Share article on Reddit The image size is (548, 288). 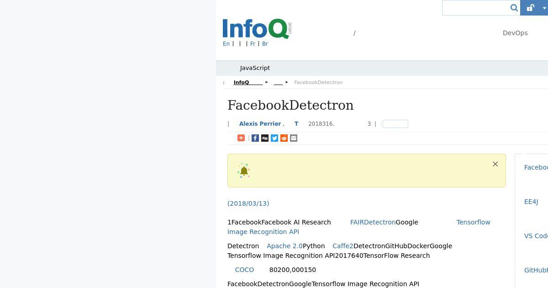pos(284,138)
